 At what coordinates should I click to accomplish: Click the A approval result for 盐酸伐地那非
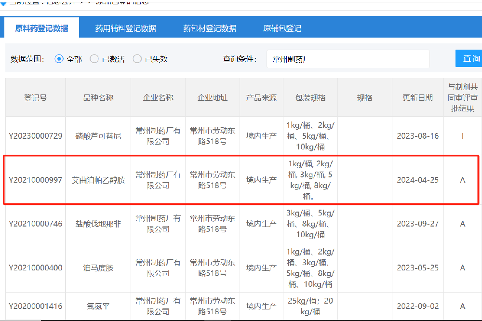(x=463, y=224)
